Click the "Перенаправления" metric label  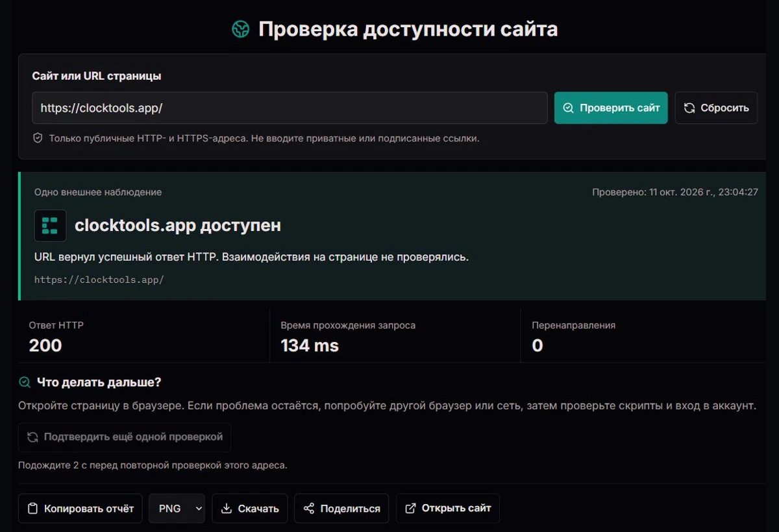574,325
